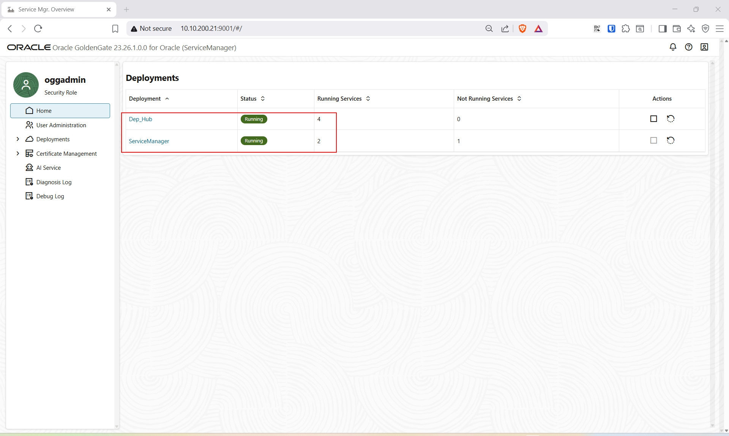Bookmark this page
This screenshot has height=436, width=729.
(115, 28)
